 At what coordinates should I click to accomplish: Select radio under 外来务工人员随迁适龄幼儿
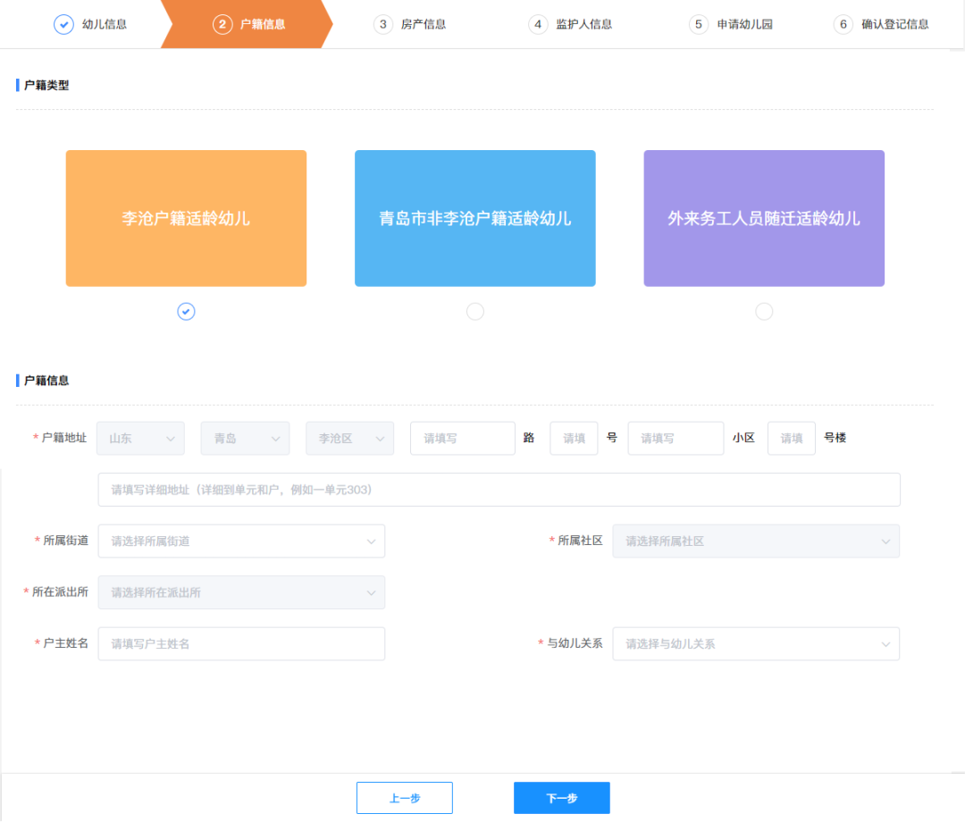tap(764, 311)
